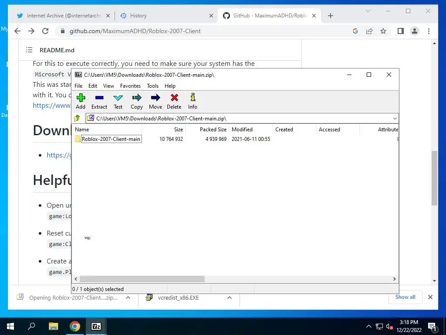Screen dimensions: 446x335
Task: Open the Windows Start menu
Action: [x=10, y=326]
